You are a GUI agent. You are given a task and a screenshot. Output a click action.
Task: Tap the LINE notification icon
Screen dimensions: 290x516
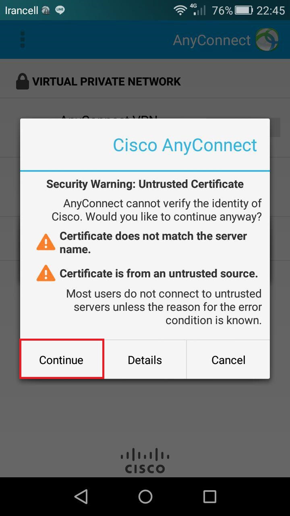click(60, 10)
